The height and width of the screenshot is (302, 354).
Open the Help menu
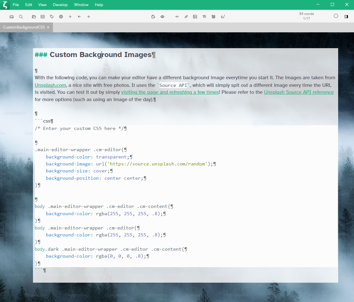click(99, 5)
